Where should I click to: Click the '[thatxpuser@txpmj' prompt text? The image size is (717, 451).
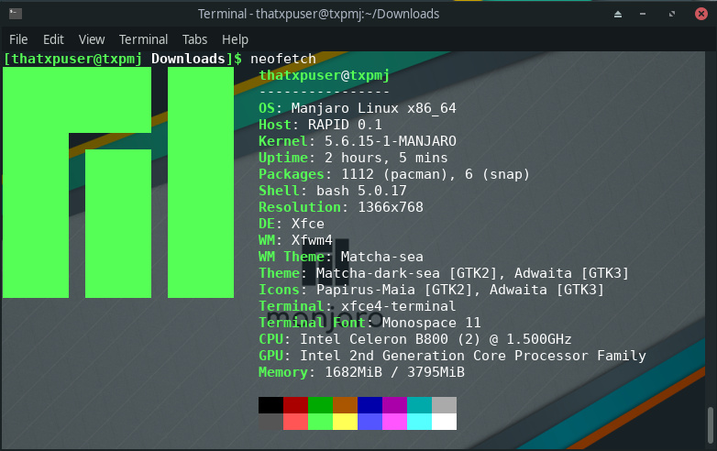click(72, 59)
